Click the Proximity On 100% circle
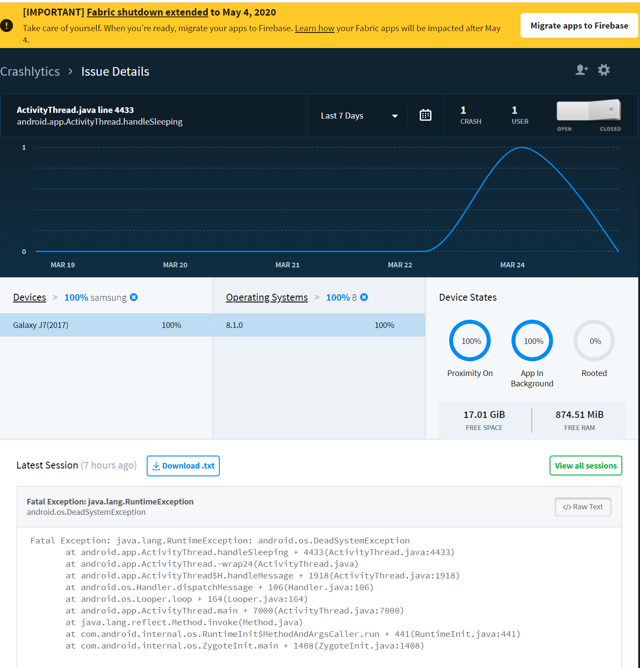 tap(470, 341)
